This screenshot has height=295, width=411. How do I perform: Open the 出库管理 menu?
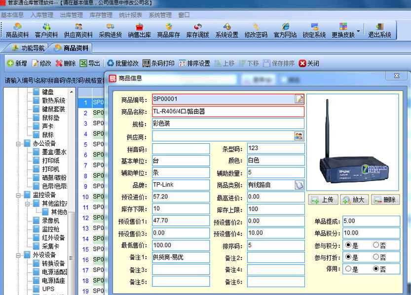(71, 15)
